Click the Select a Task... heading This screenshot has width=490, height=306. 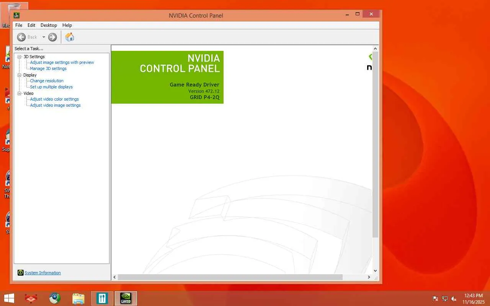[x=29, y=49]
